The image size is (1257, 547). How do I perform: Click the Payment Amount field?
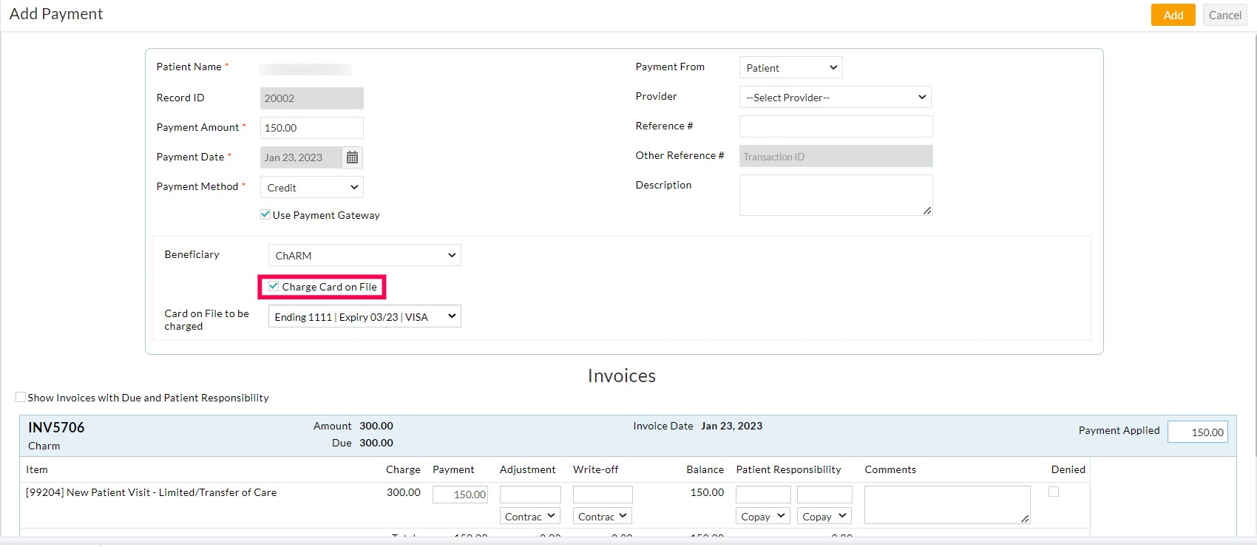tap(311, 128)
